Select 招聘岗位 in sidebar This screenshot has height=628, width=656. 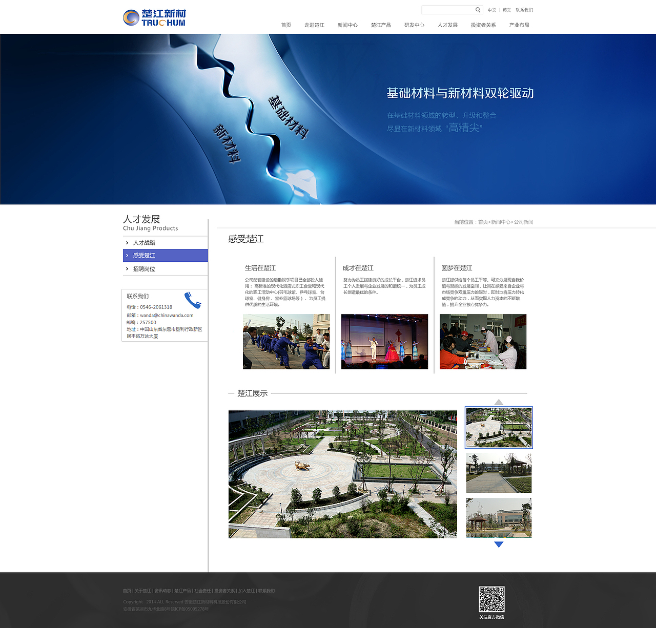tap(166, 268)
